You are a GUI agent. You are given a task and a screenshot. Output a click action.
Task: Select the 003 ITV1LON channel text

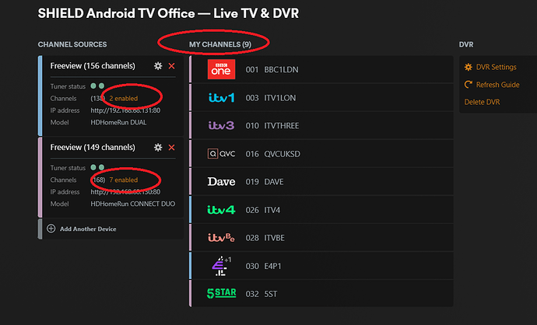tap(271, 98)
